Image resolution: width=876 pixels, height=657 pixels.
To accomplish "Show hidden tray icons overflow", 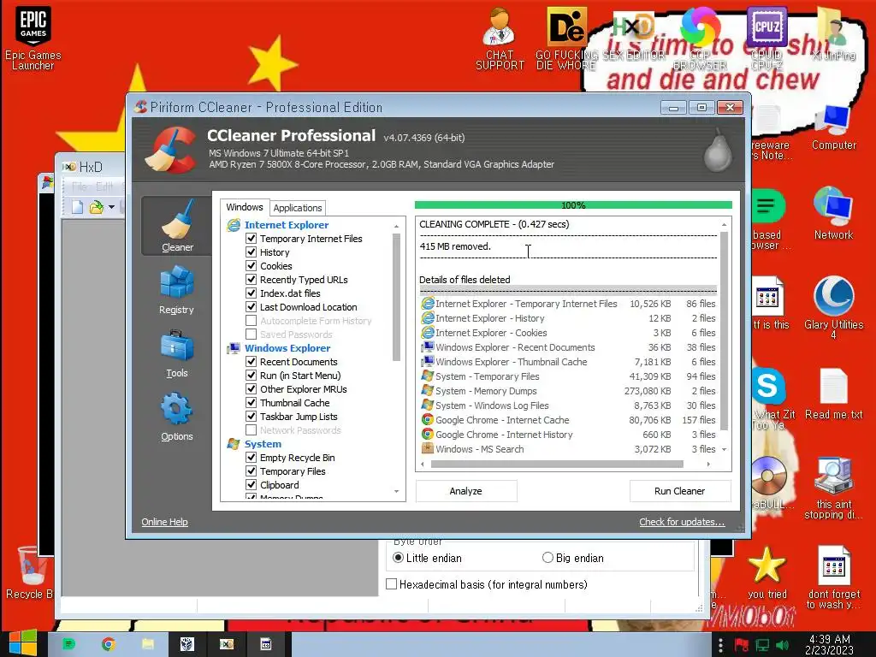I will [720, 645].
